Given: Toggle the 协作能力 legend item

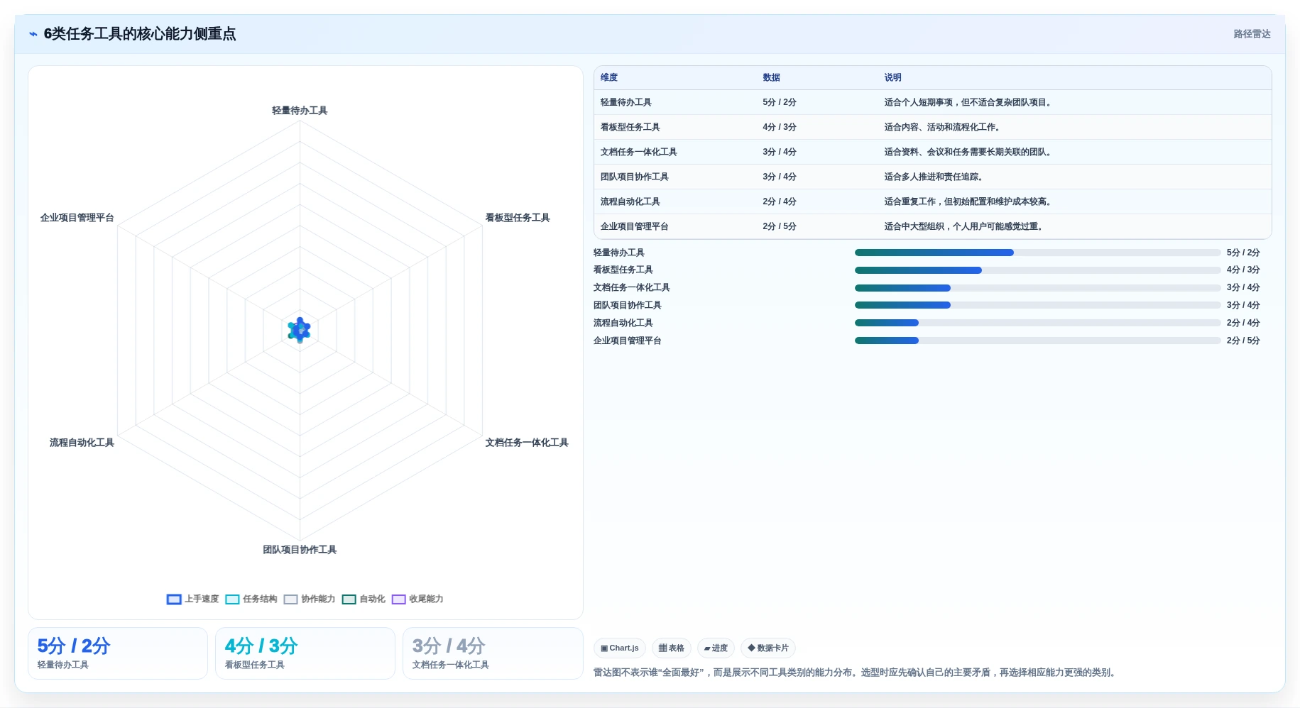Looking at the screenshot, I should [x=310, y=599].
